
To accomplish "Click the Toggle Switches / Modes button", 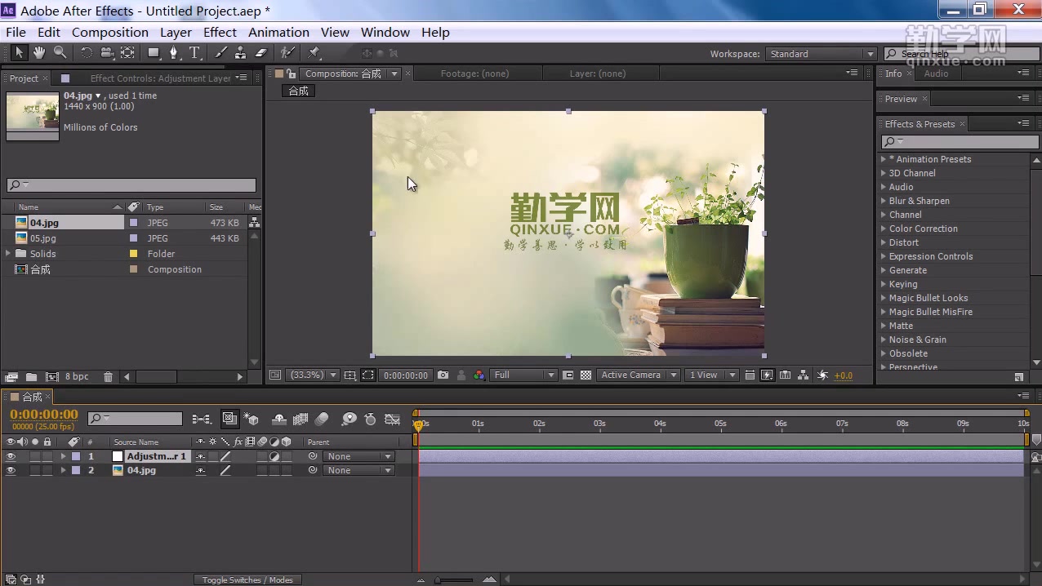I will (x=247, y=579).
